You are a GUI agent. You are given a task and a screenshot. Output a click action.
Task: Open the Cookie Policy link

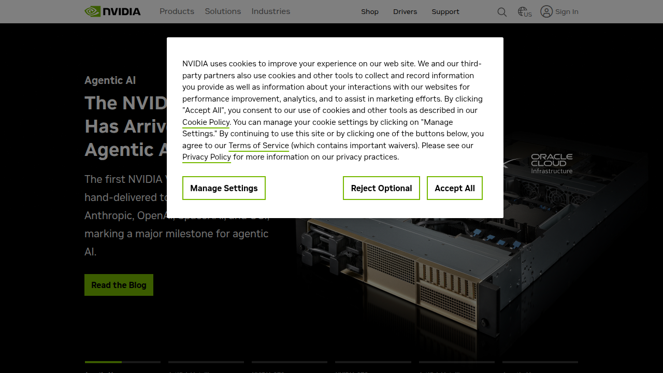pos(206,122)
